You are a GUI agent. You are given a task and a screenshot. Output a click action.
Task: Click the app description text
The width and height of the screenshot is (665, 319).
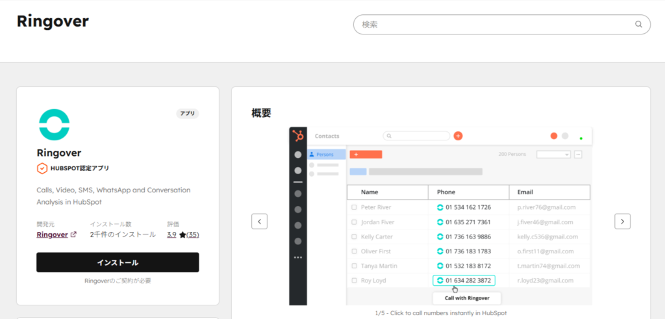point(114,196)
